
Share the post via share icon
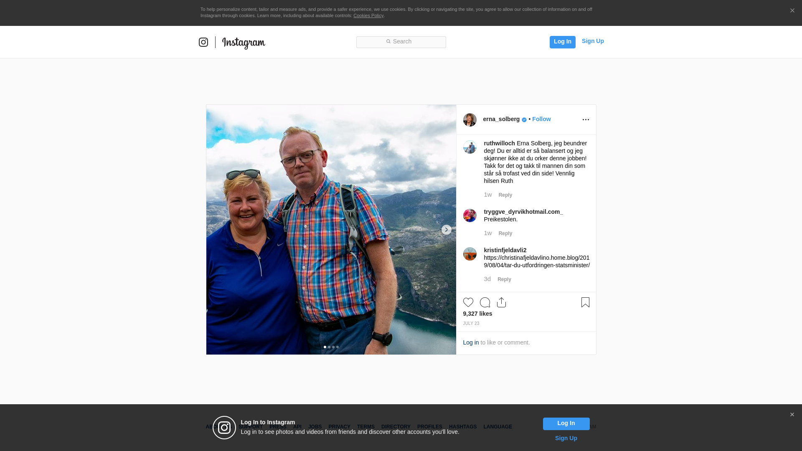(502, 302)
